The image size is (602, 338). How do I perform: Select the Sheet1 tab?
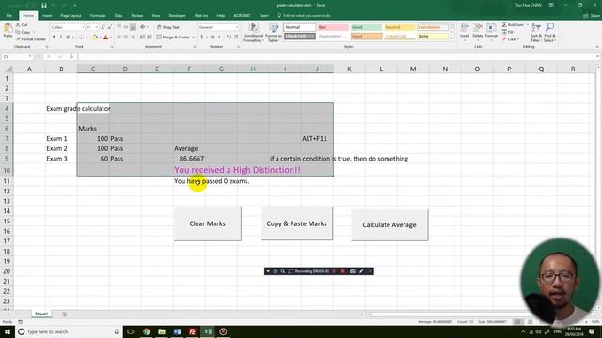[41, 314]
